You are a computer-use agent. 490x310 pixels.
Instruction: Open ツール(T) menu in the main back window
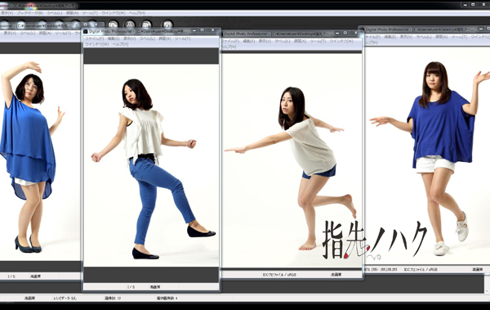[90, 13]
